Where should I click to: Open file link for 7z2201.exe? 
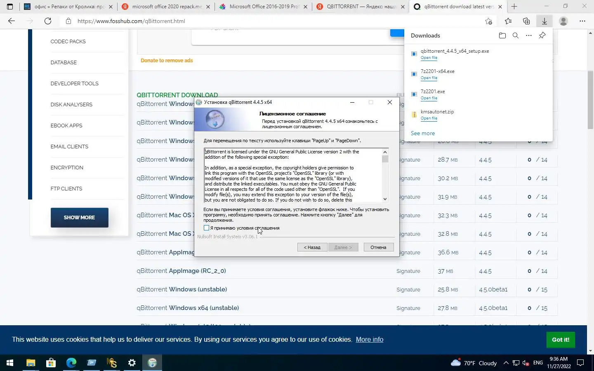pos(429,98)
